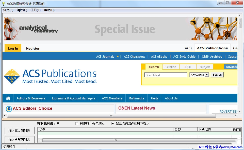Image resolution: width=244 pixels, height=150 pixels.
Task: Click the ACS Publications eagle logo
Action: pos(12,76)
